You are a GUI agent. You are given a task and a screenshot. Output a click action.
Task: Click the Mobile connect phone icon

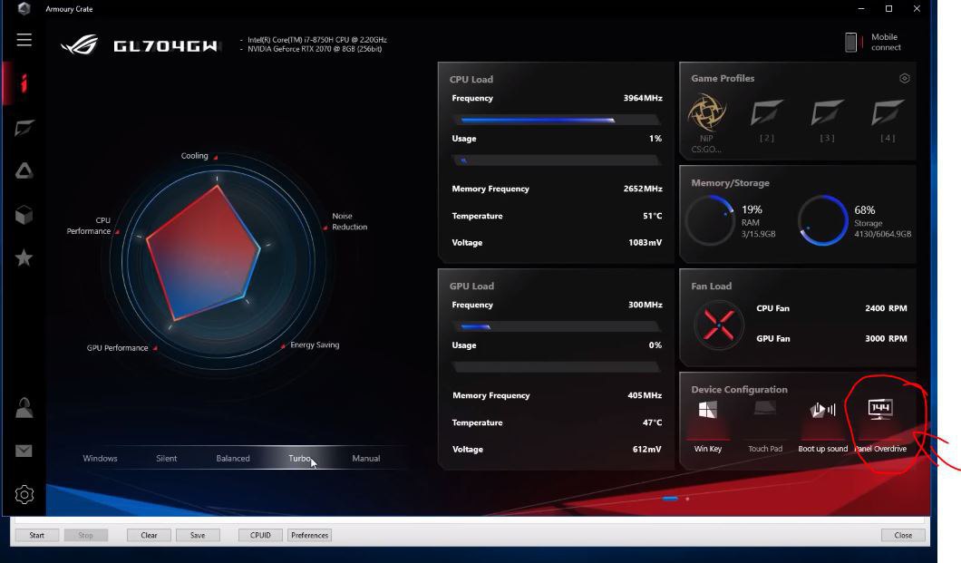[x=850, y=43]
